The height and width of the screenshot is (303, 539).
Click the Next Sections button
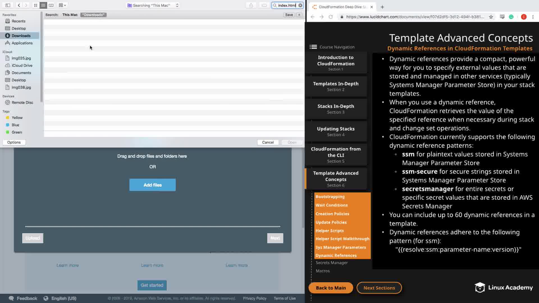(x=379, y=288)
